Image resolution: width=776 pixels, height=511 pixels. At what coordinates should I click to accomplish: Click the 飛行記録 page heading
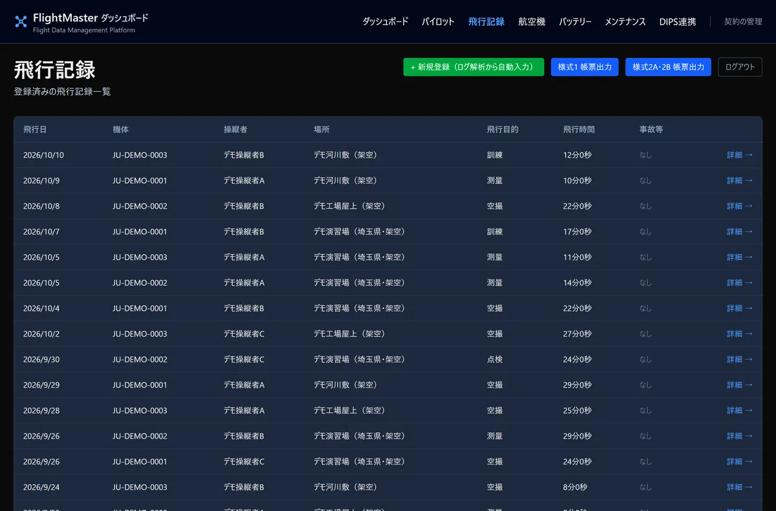[x=55, y=70]
